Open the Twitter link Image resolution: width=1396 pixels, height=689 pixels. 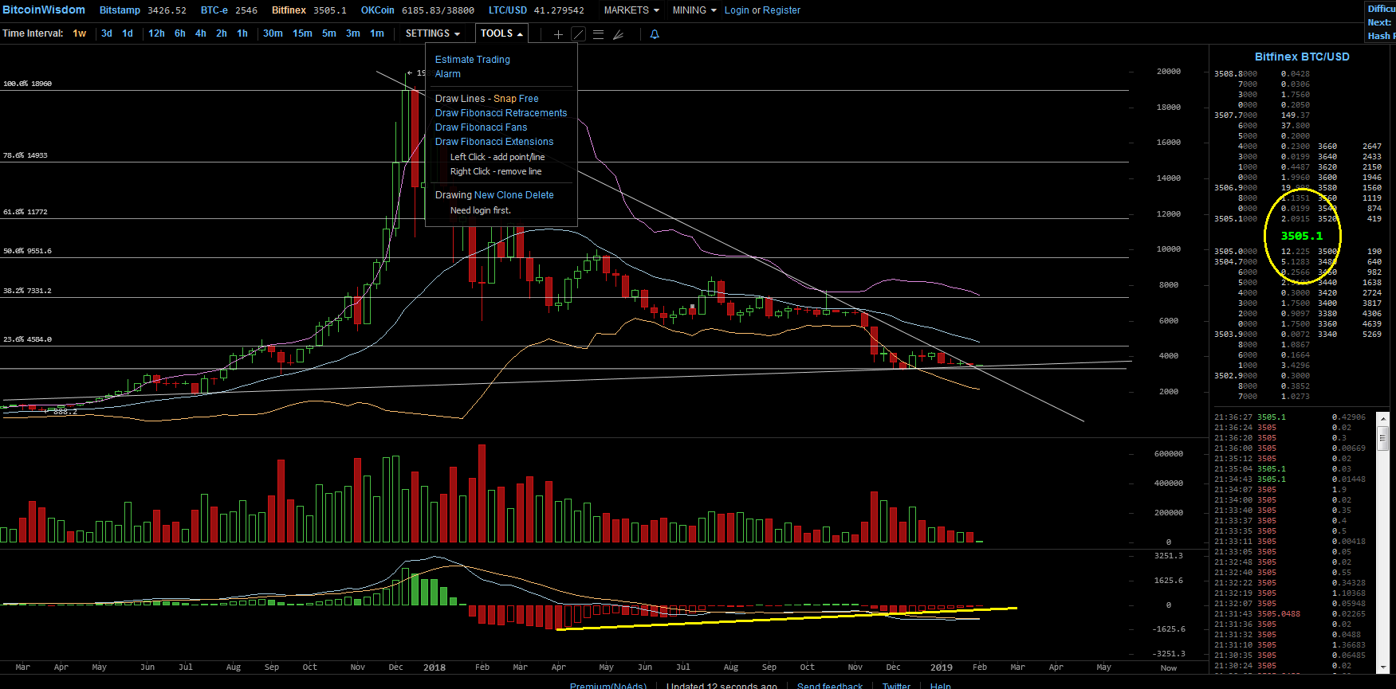(896, 686)
